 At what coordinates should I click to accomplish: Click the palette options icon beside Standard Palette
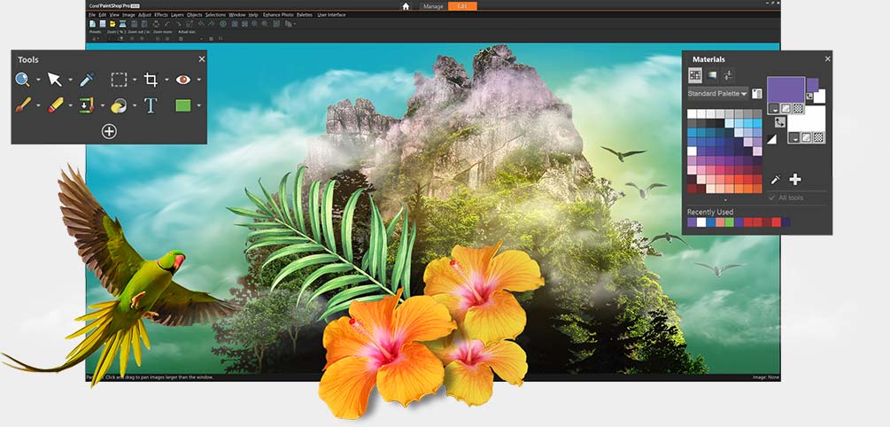coord(756,94)
